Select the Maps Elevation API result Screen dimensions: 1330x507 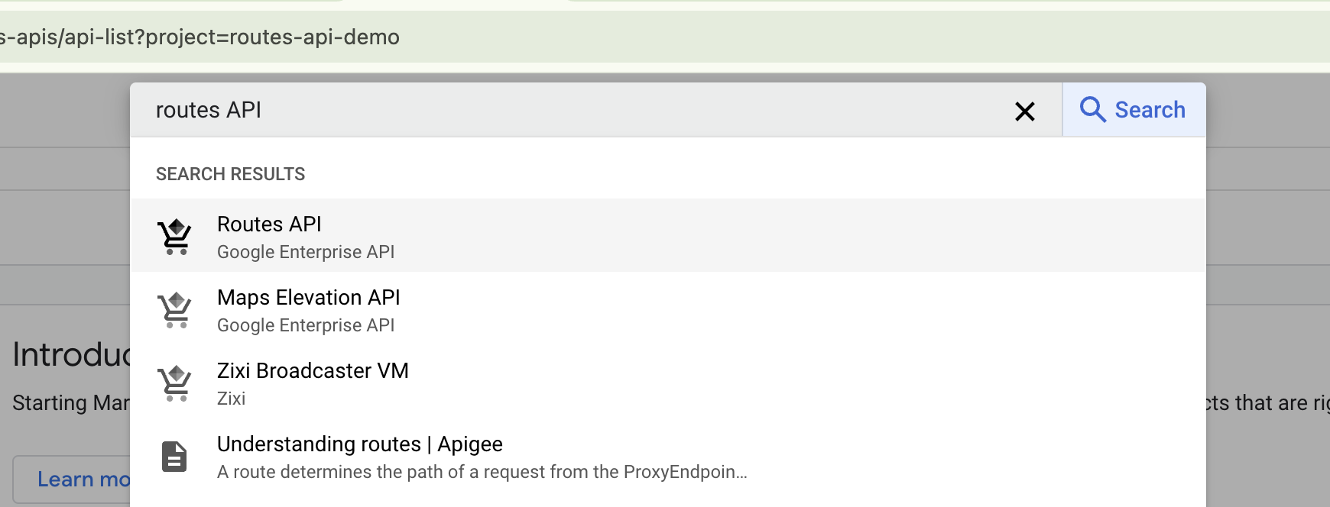pos(309,298)
